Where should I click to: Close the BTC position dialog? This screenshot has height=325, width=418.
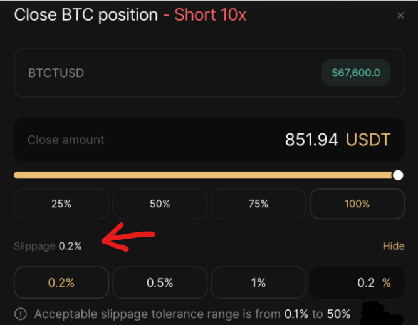tap(401, 16)
